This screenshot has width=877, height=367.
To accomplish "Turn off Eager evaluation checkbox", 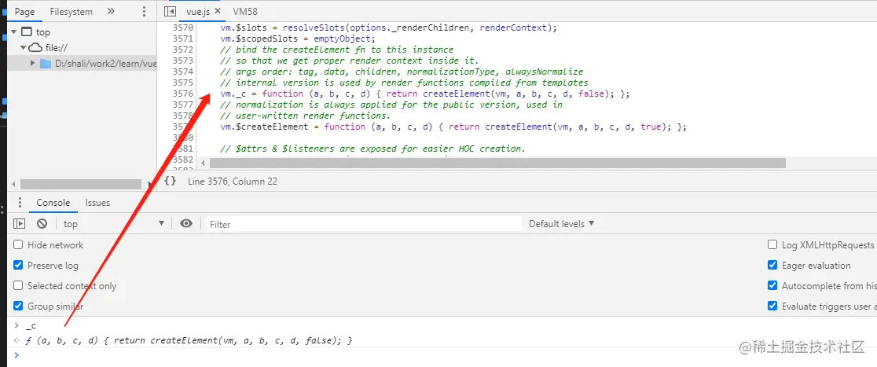I will pyautogui.click(x=772, y=265).
